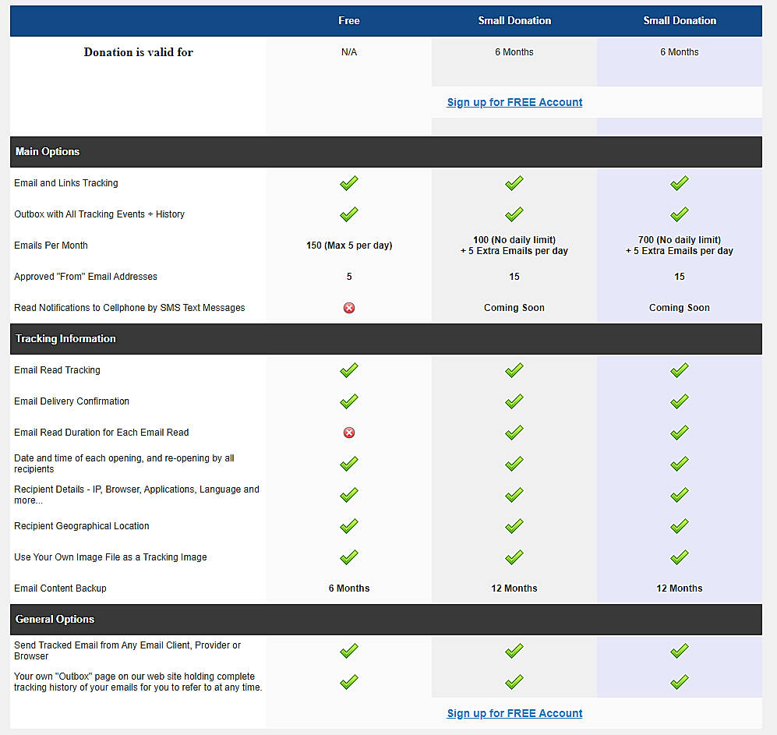Click the '100 (No daily limit)' emails cell
Screen dimensions: 777x735
point(514,246)
